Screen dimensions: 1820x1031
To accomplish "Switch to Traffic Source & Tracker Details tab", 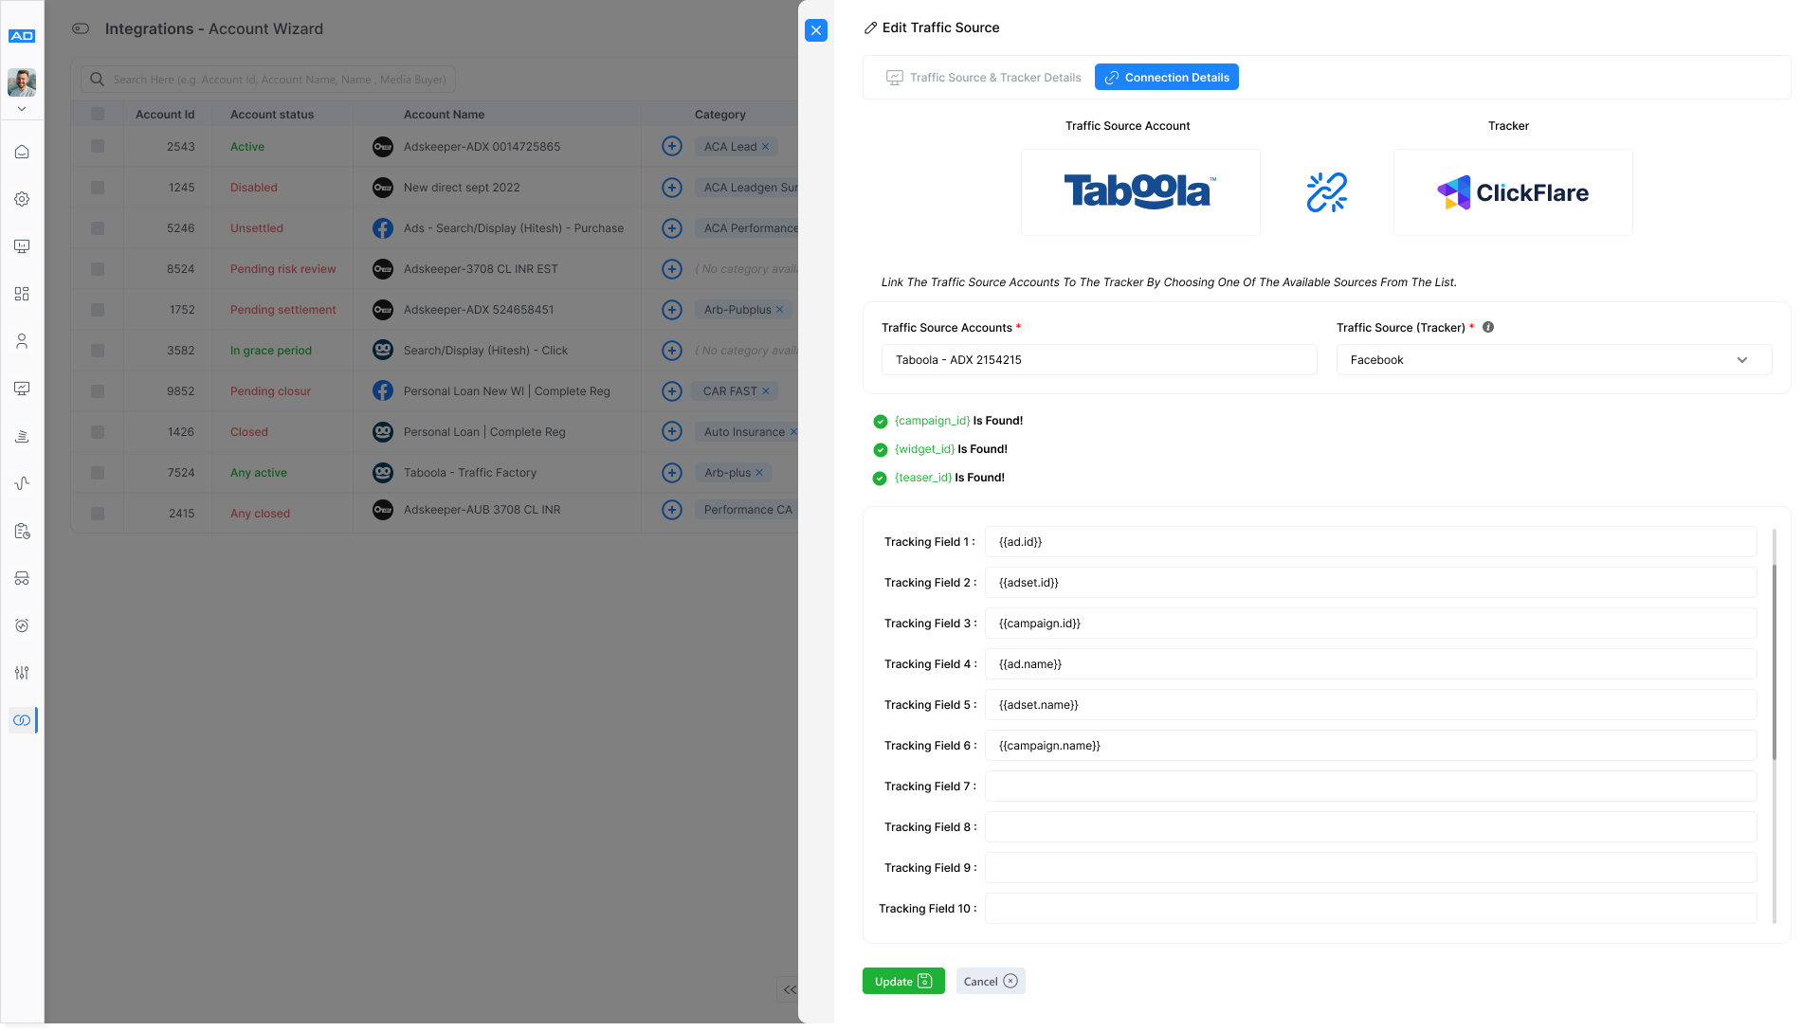I will (x=983, y=78).
